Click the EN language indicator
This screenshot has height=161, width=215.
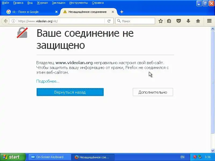[182, 157]
